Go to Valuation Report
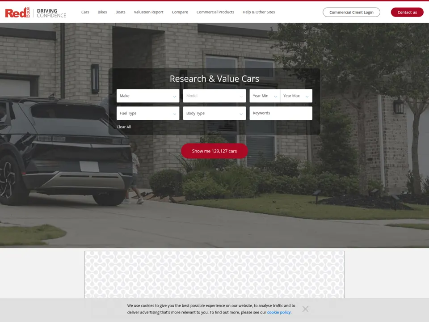 (x=148, y=12)
